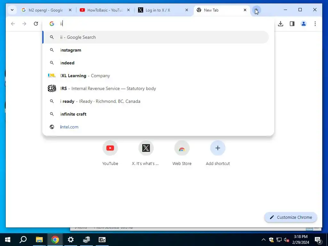Screen dimensions: 328x246
Task: Open the notification center icon
Action: click(x=318, y=240)
